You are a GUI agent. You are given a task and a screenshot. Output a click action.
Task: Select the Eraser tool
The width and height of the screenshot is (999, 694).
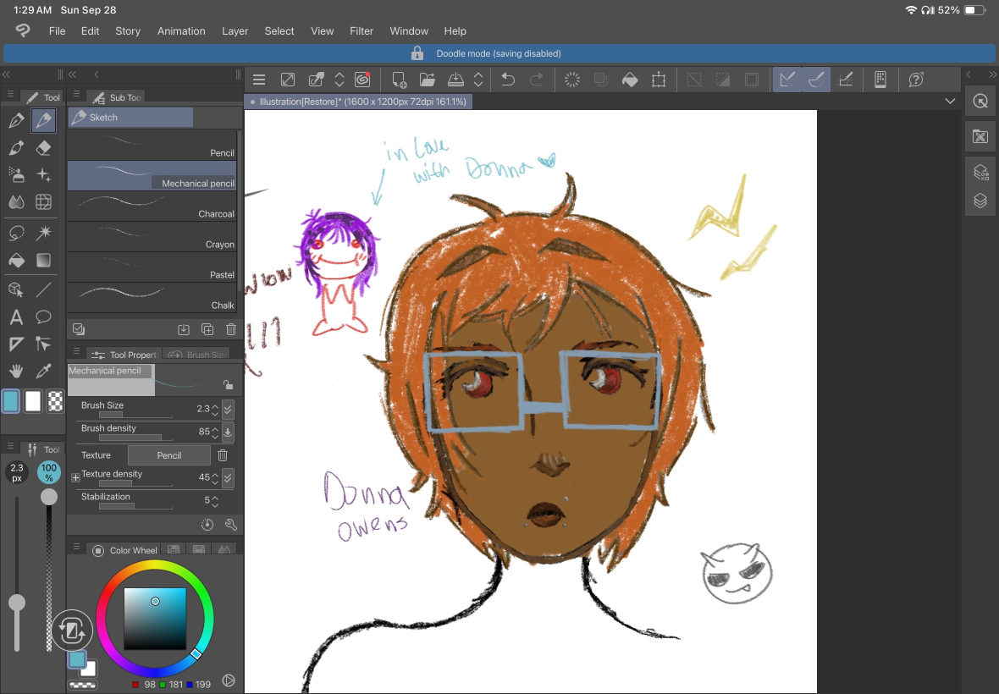pos(43,148)
